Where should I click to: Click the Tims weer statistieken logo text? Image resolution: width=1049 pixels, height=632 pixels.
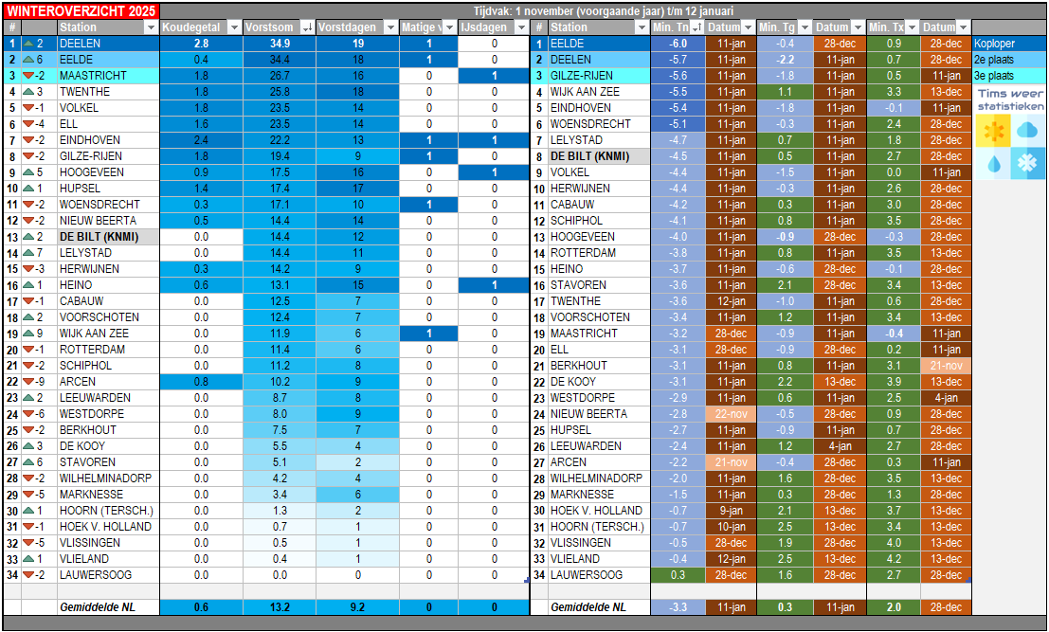[x=1010, y=99]
